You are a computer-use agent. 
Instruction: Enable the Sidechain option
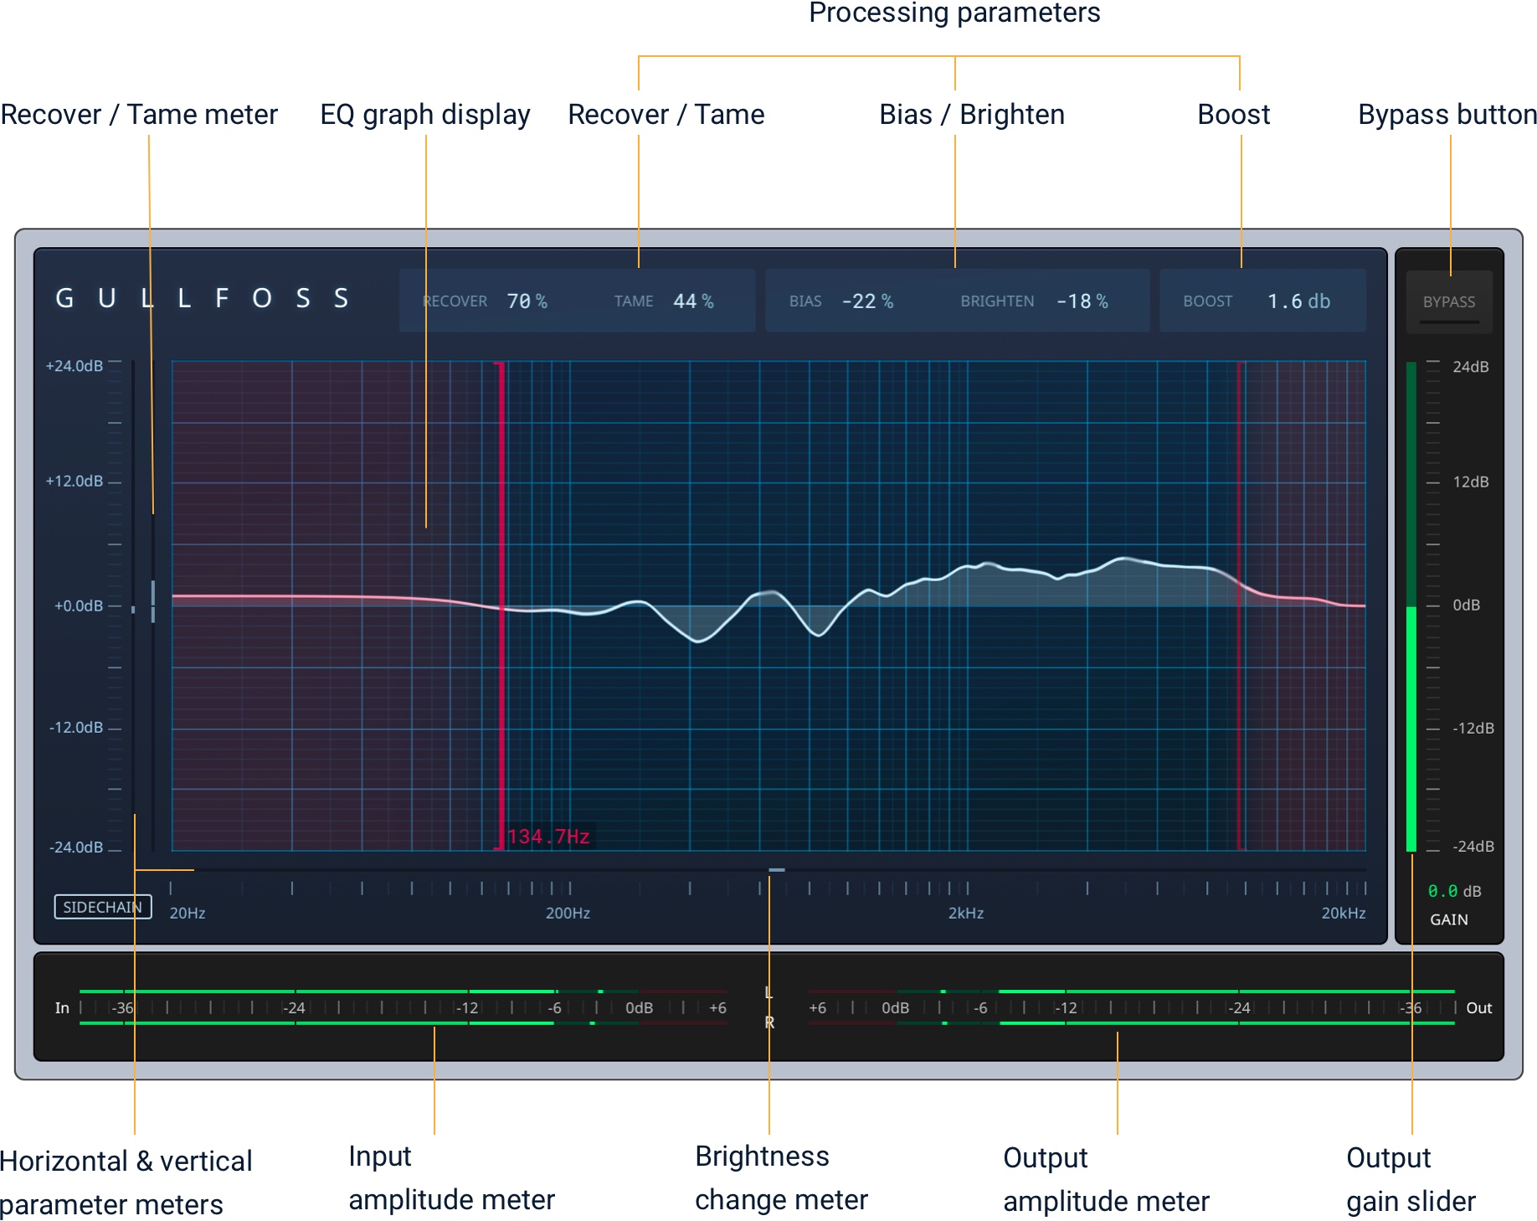click(103, 906)
